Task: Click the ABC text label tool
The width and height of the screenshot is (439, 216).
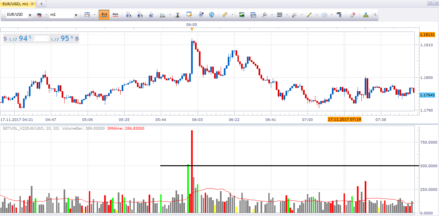Action: tap(339, 15)
